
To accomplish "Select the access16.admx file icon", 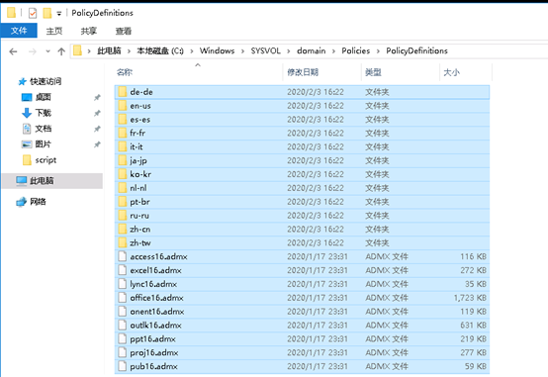I will [123, 256].
